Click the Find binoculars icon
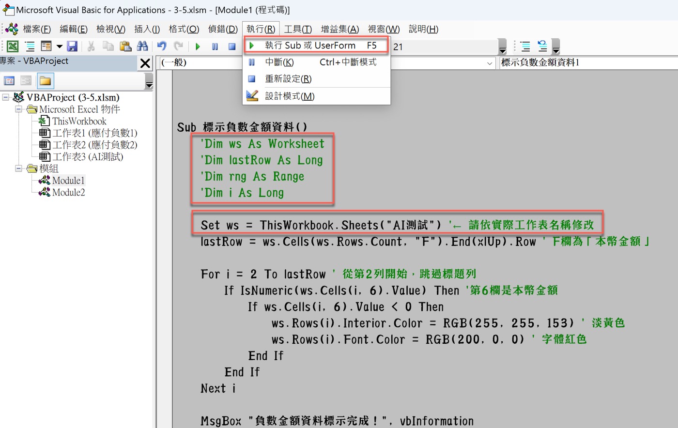Screen dimensions: 678x428 click(x=142, y=46)
